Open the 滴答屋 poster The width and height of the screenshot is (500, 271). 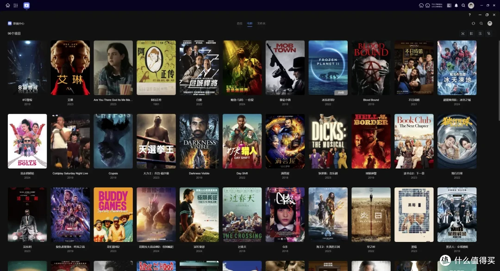coord(285,141)
